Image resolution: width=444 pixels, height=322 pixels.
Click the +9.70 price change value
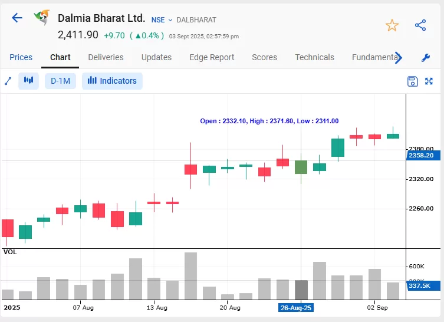point(114,36)
